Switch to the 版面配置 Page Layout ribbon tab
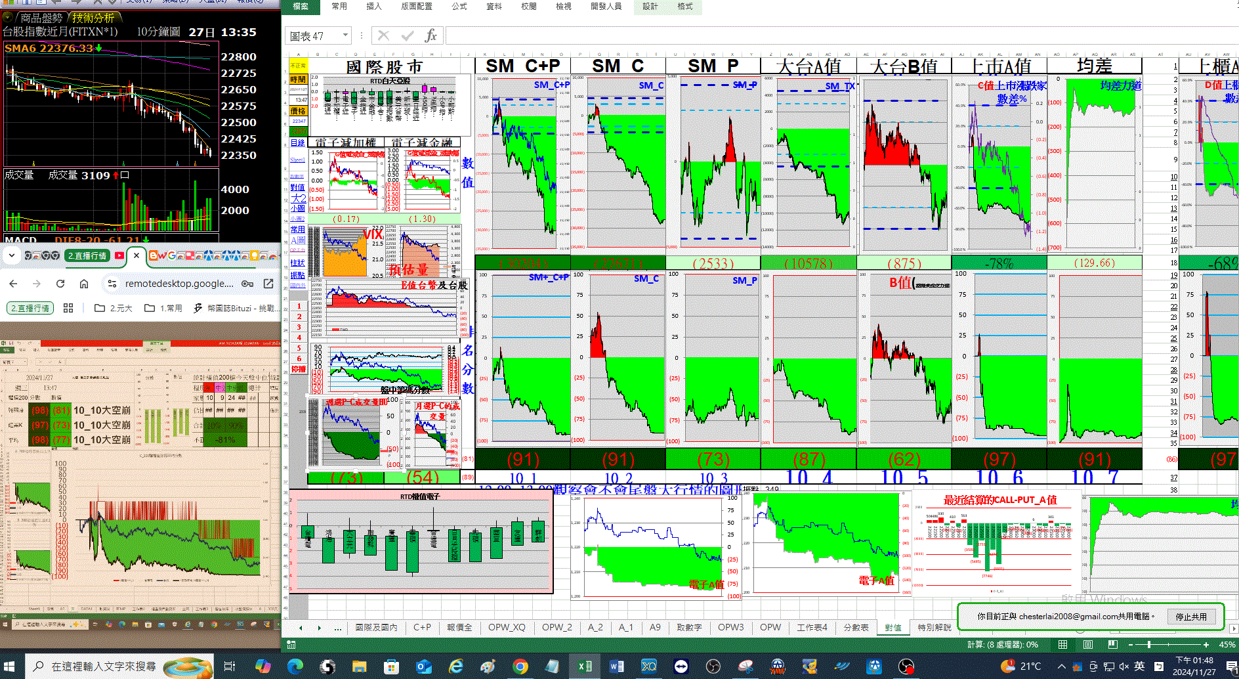 click(417, 7)
